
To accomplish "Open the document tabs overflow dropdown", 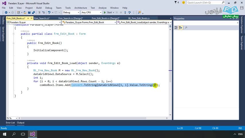I will tap(170, 18).
